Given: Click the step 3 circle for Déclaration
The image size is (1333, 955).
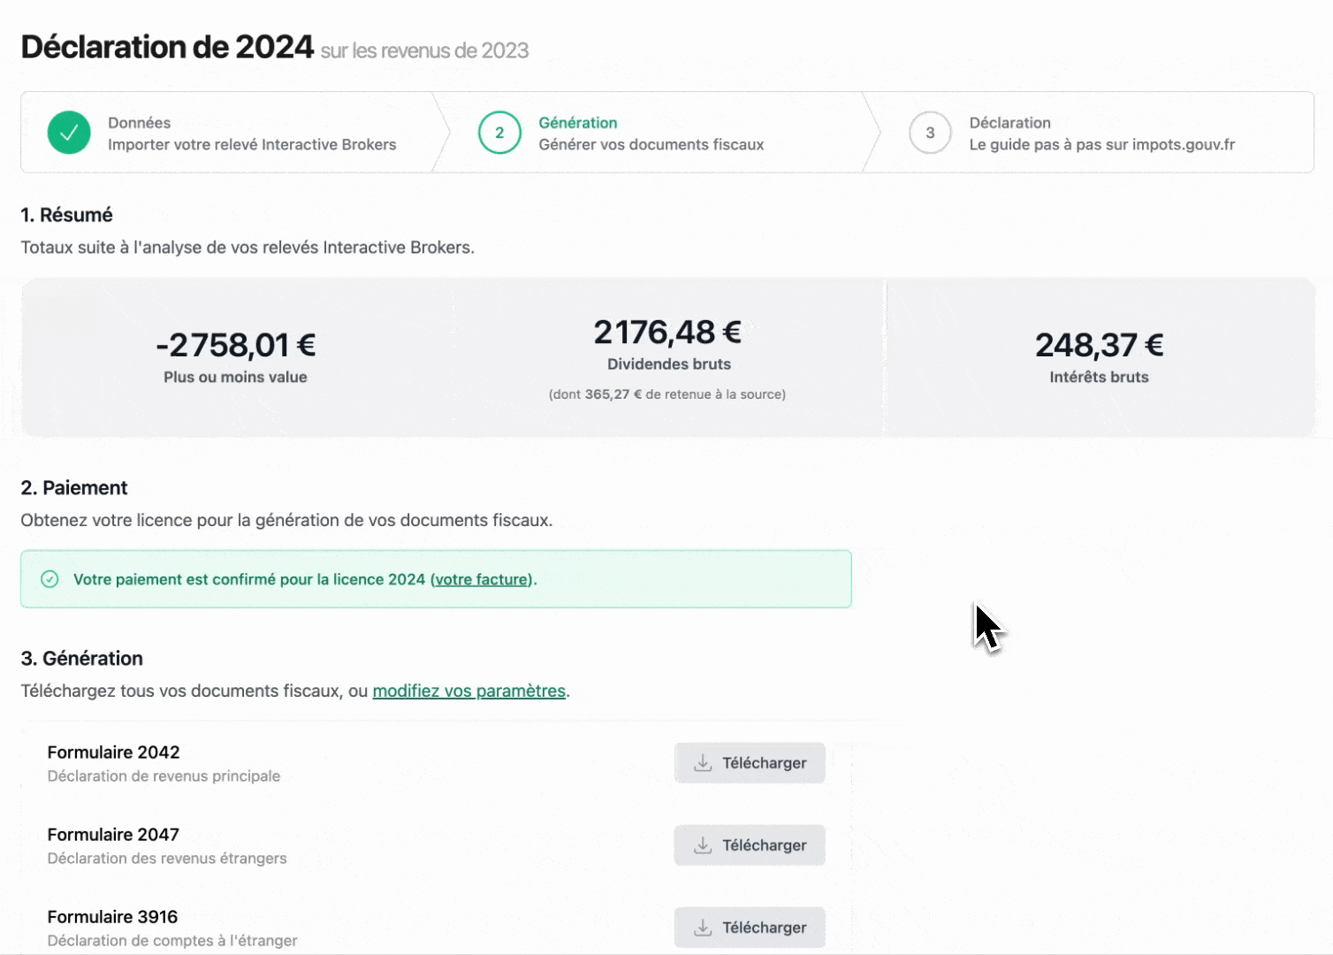Looking at the screenshot, I should [930, 133].
